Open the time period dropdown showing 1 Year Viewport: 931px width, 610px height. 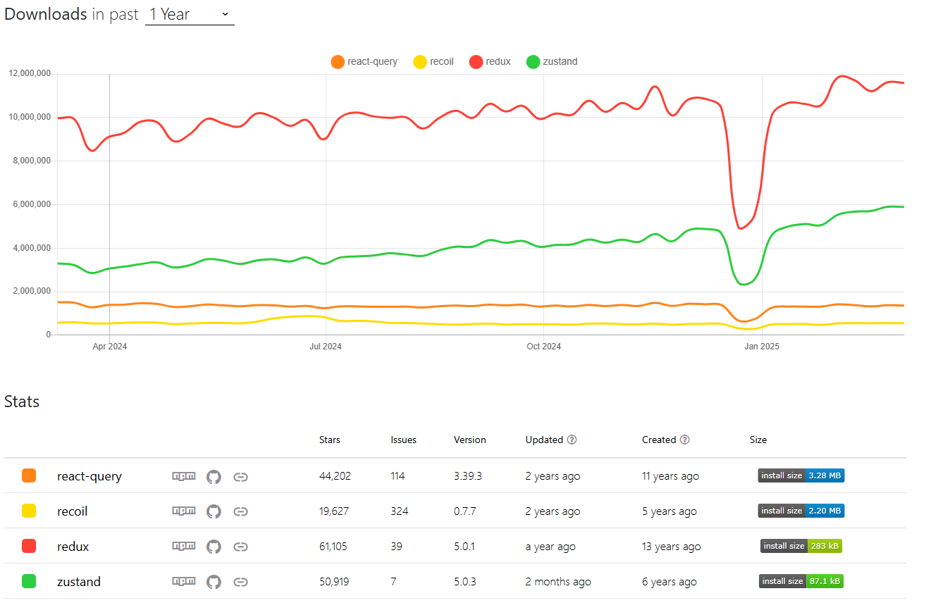pyautogui.click(x=190, y=14)
